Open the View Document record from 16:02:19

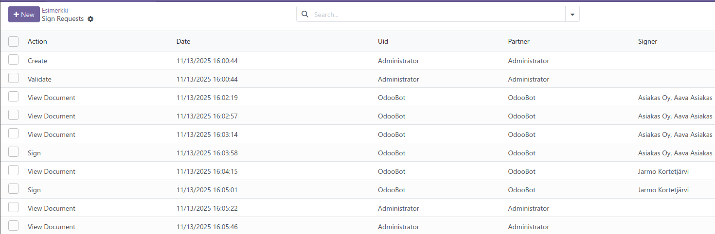click(x=52, y=98)
